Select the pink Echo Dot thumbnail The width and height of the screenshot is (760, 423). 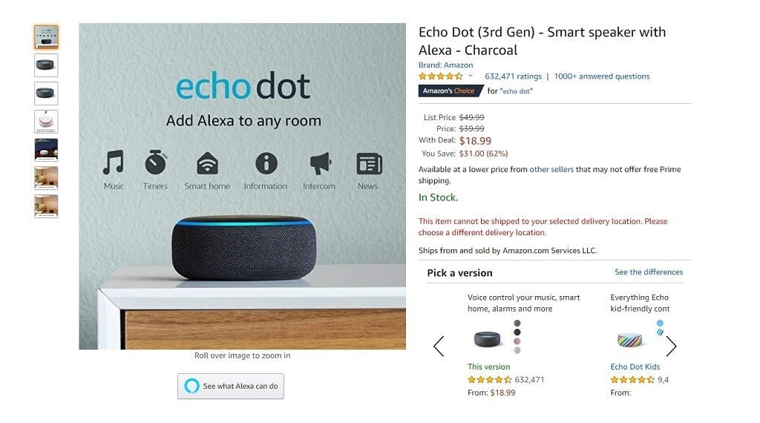coord(46,122)
